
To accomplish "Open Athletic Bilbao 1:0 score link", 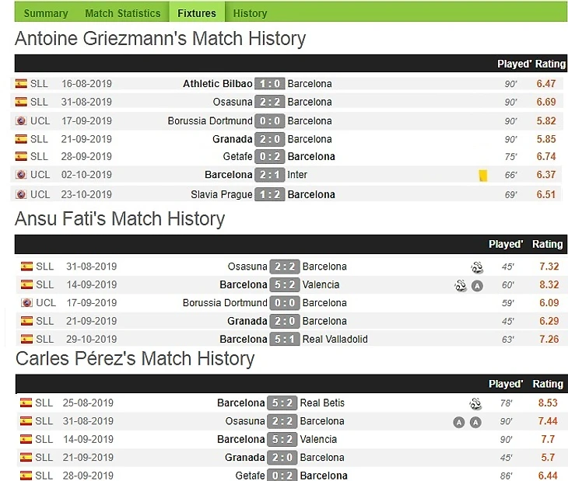I will (x=269, y=84).
